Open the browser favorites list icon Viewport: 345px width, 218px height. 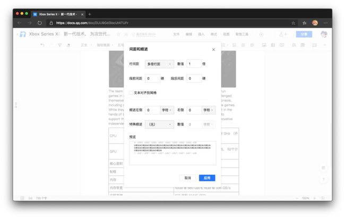(304, 23)
